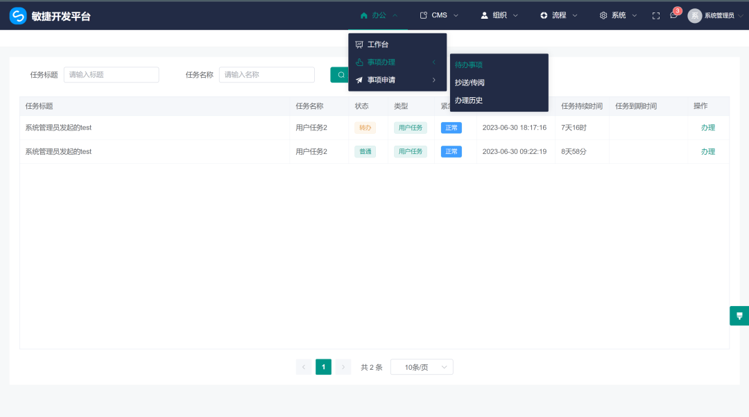Select 抄送/传阅 from the submenu
749x417 pixels.
click(470, 82)
